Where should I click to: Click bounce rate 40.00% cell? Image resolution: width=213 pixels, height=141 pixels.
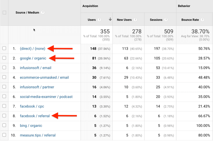click(204, 87)
